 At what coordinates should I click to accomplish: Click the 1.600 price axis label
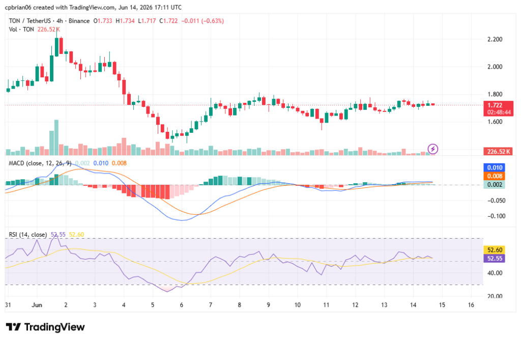[495, 122]
